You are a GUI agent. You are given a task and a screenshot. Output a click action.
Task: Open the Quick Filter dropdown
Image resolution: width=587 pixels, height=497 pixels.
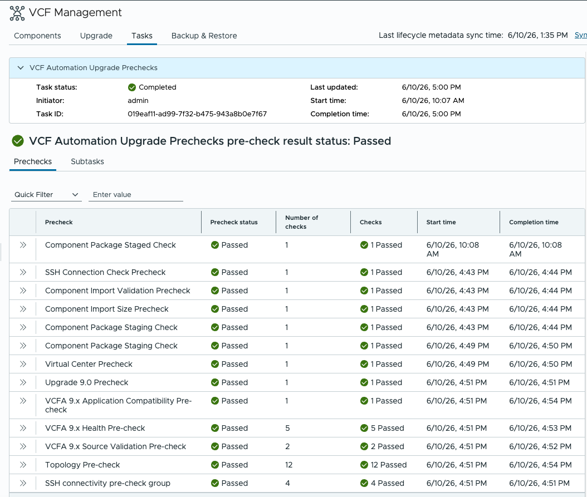click(x=46, y=195)
